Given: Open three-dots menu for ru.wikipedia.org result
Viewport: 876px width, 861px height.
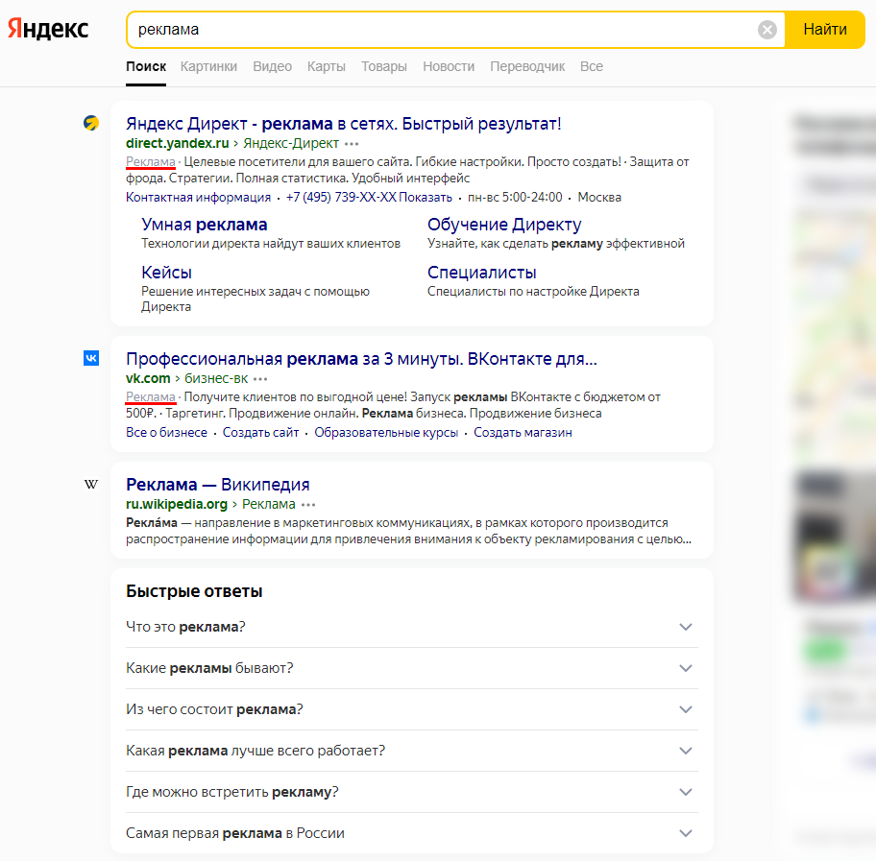Looking at the screenshot, I should tap(308, 505).
